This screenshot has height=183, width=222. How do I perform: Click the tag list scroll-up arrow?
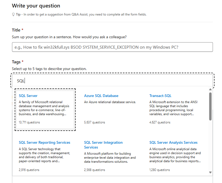click(x=210, y=89)
